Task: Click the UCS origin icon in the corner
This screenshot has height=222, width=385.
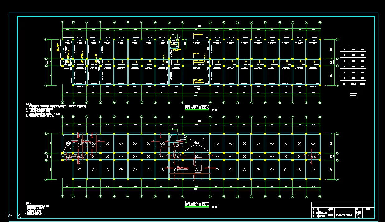Action: (10, 215)
